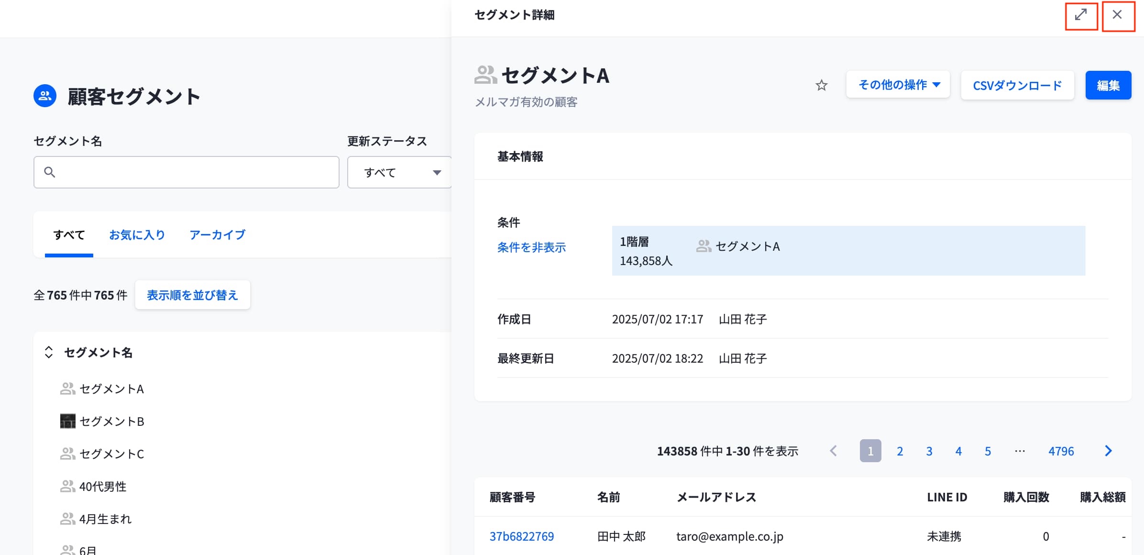
Task: Go to next page with right chevron
Action: [1108, 451]
